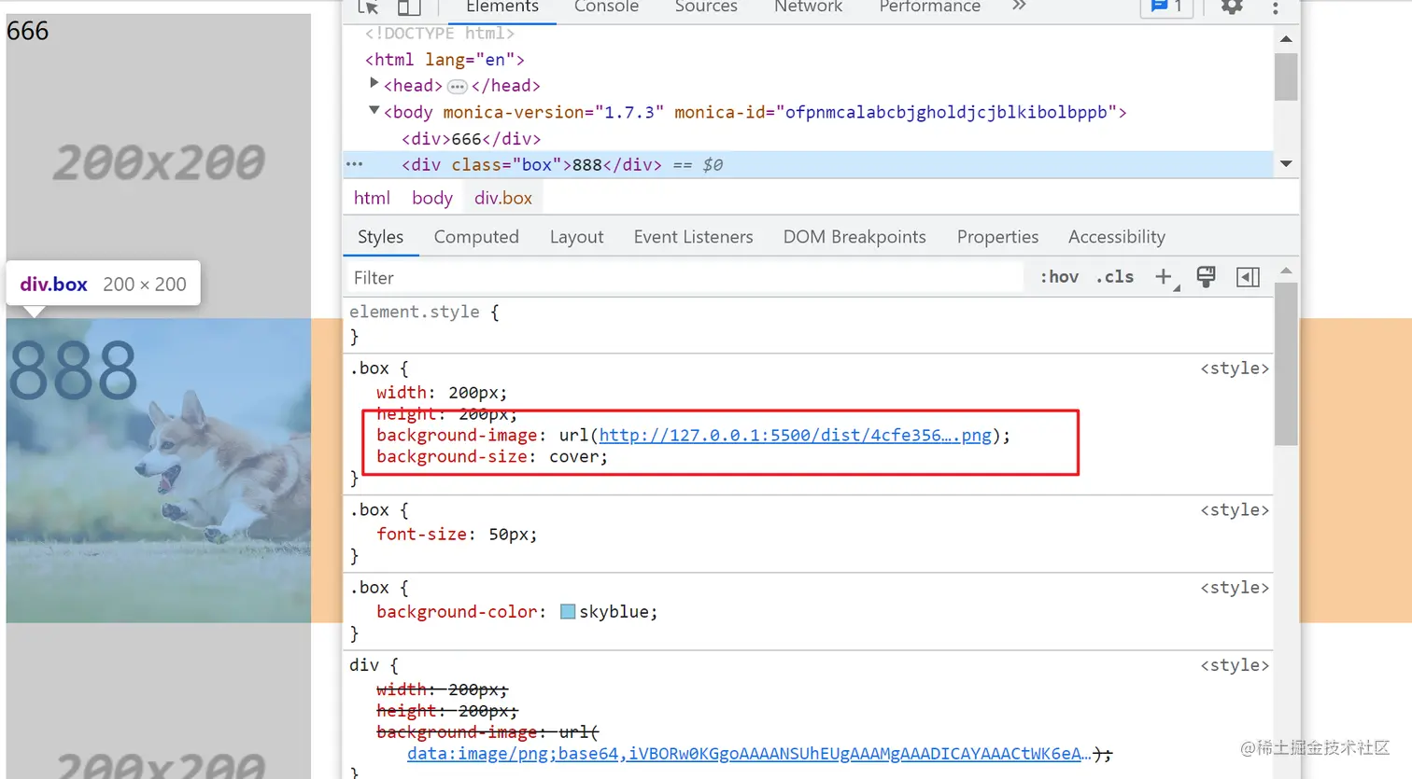
Task: Open the style source link beside the width rule
Action: 1235,369
